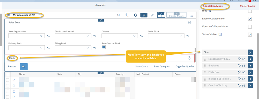259x99 pixels.
Task: Collapse the Sales Data section
Action: pos(190,23)
